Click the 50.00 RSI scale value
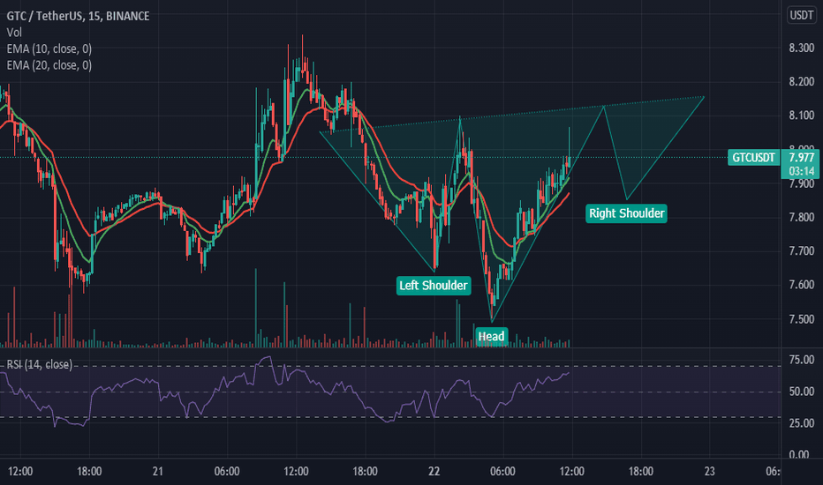 pyautogui.click(x=802, y=392)
